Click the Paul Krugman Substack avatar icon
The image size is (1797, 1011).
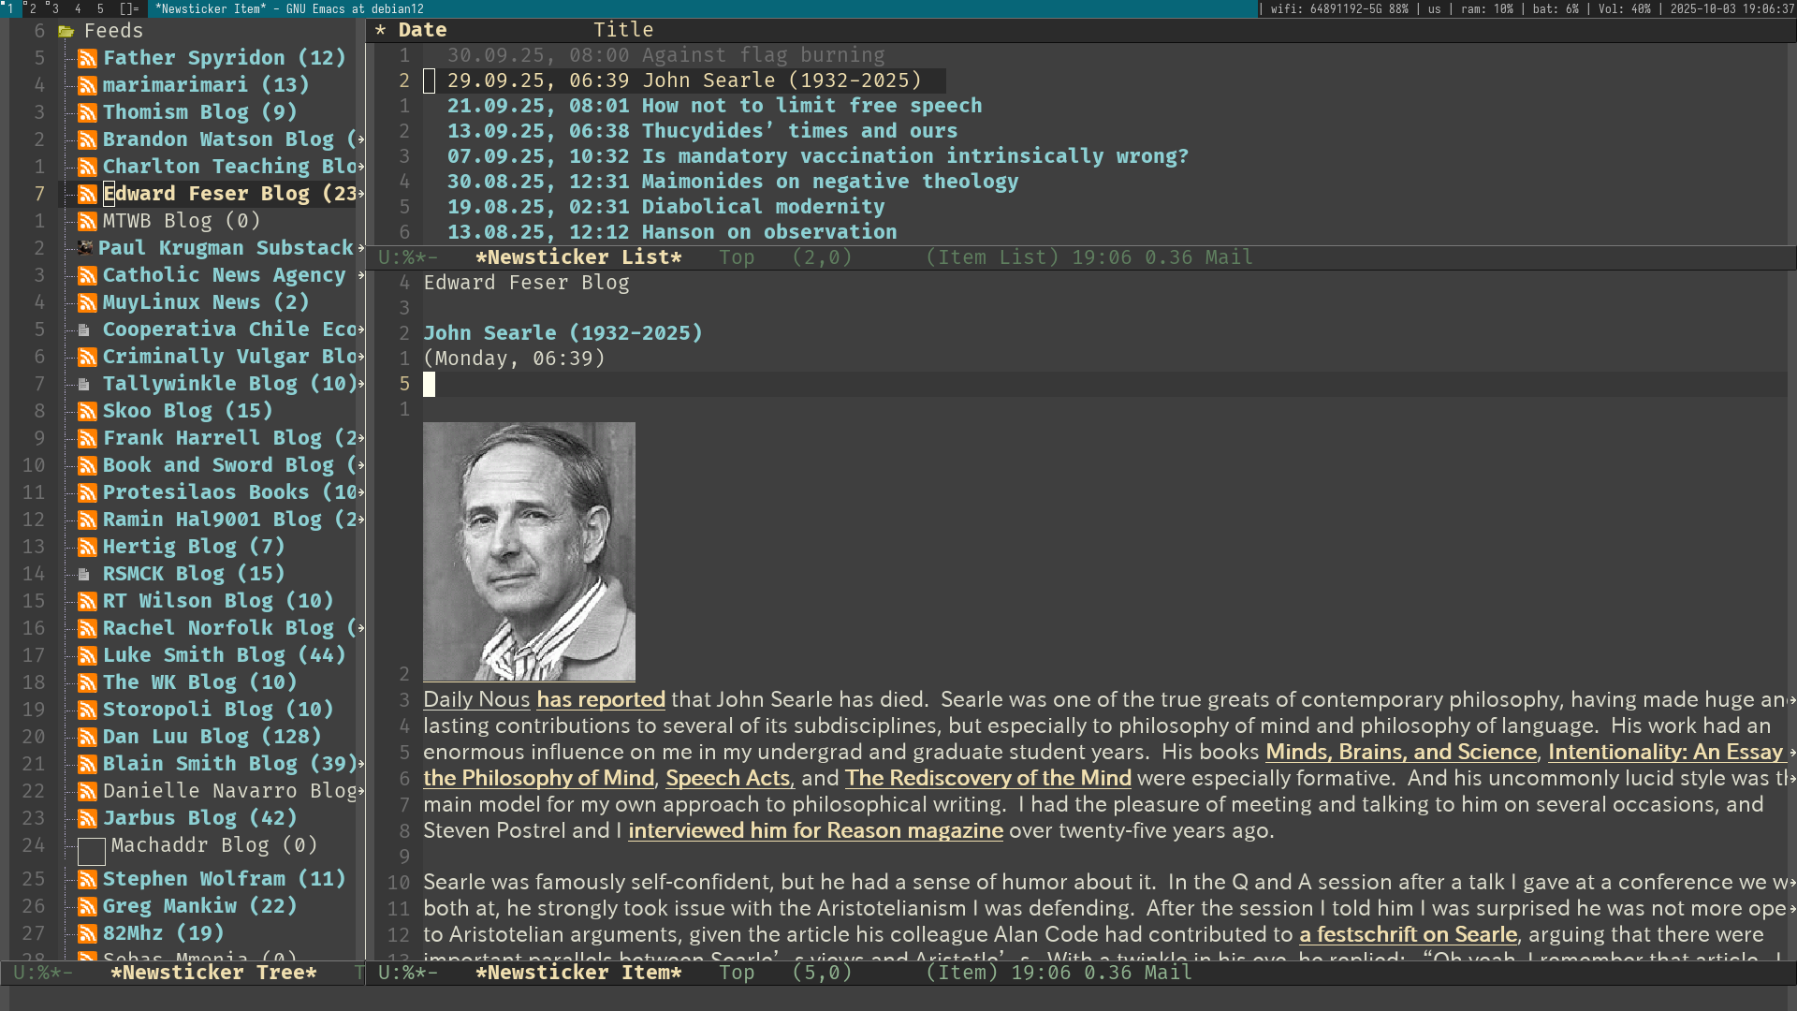pos(85,248)
